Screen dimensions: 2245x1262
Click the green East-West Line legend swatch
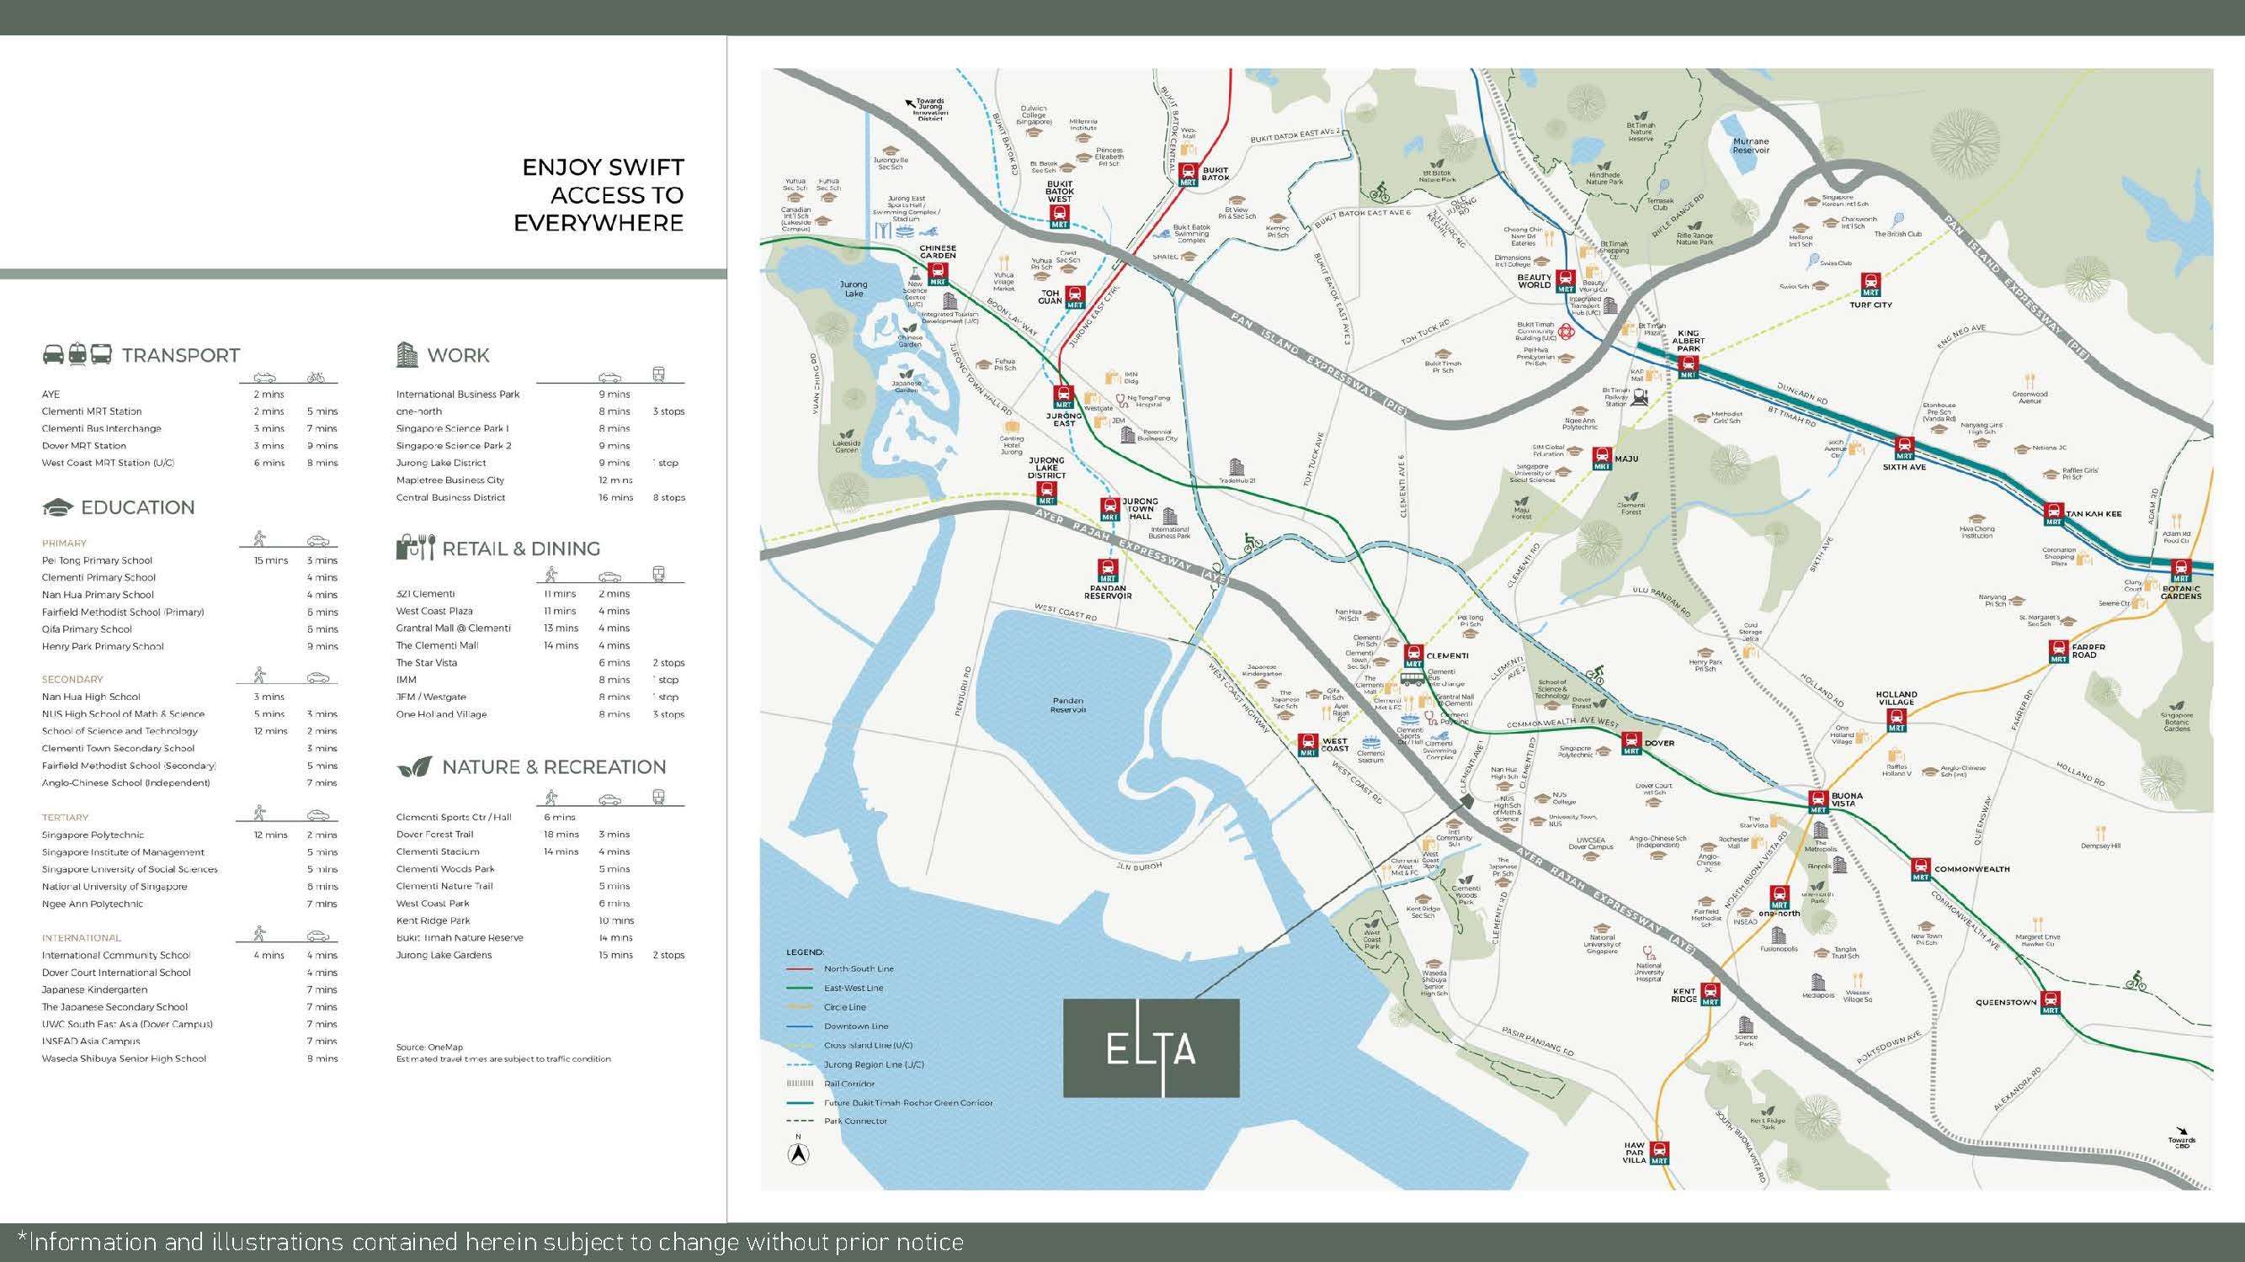tap(799, 988)
